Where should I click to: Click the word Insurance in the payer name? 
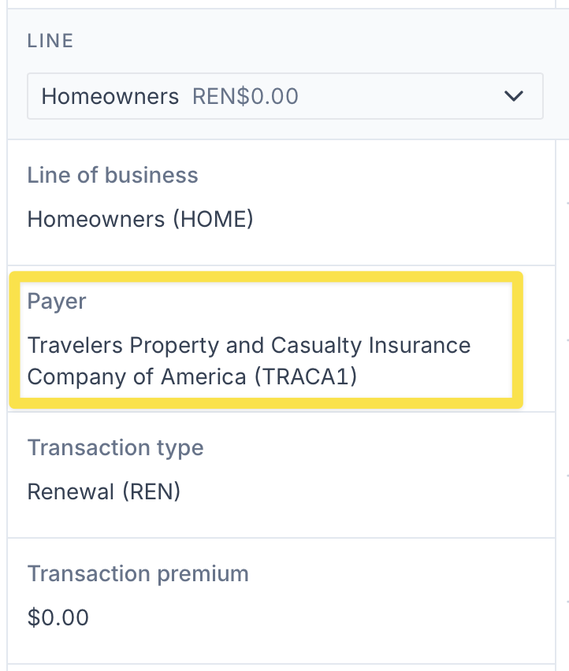(x=419, y=345)
